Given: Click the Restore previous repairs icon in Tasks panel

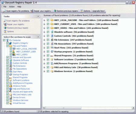Looking at the screenshot, I should 5,28.
